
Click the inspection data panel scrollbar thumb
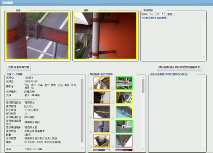point(82,110)
